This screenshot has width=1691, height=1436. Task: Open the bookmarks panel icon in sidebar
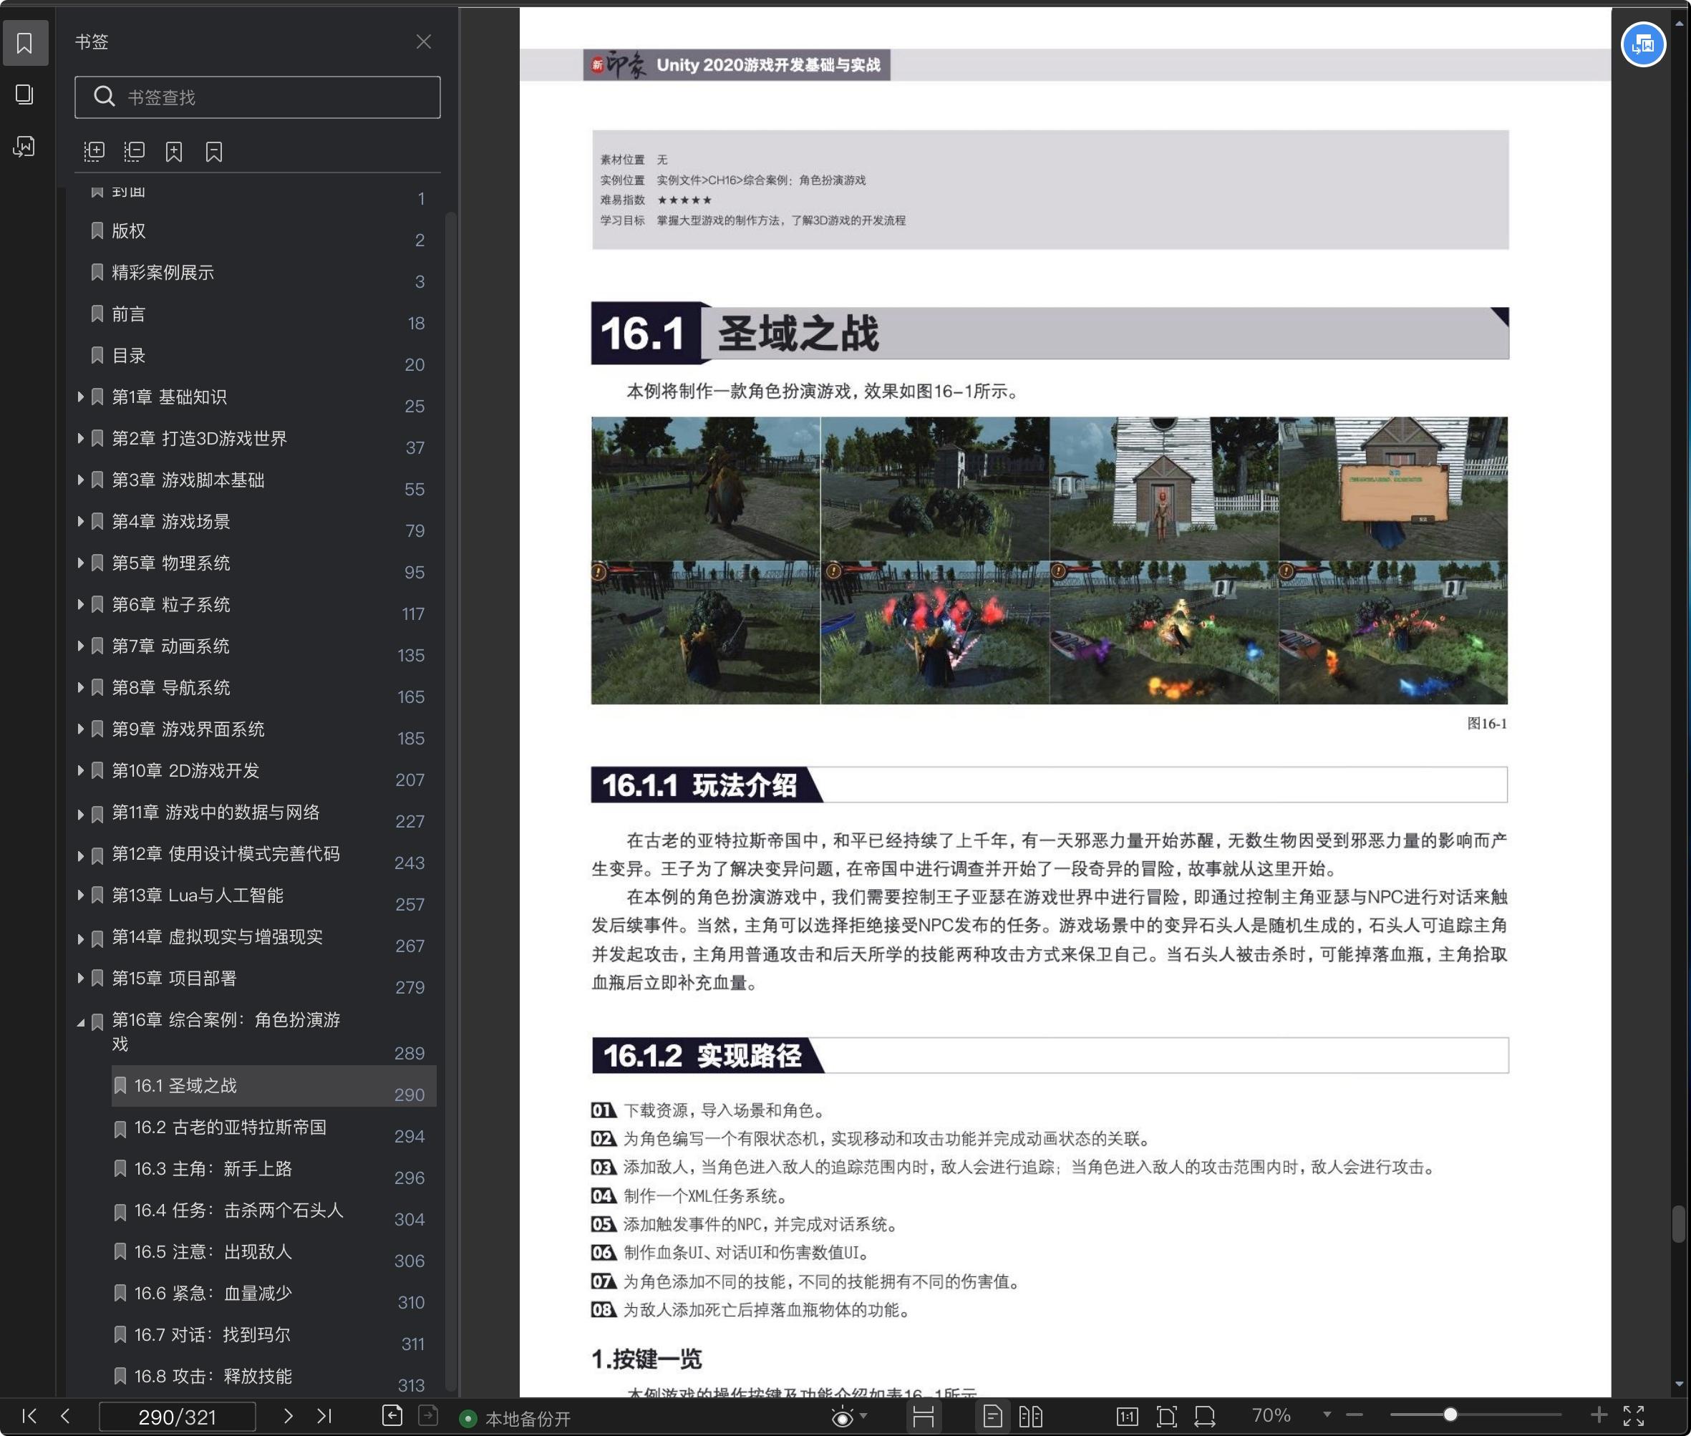(25, 42)
